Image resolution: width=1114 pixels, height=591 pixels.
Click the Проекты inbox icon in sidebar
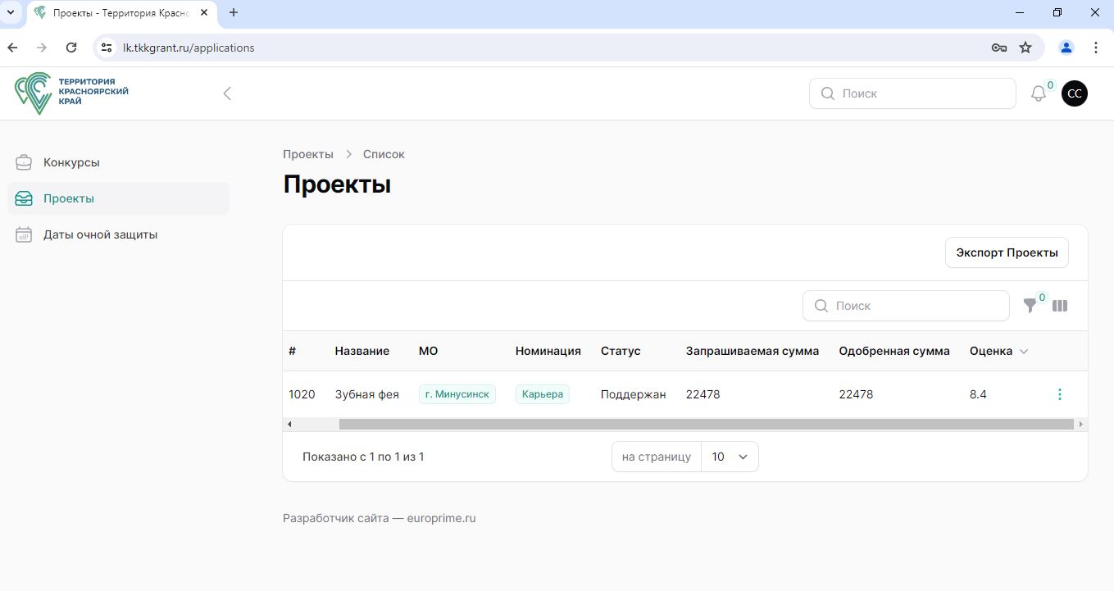pos(24,198)
